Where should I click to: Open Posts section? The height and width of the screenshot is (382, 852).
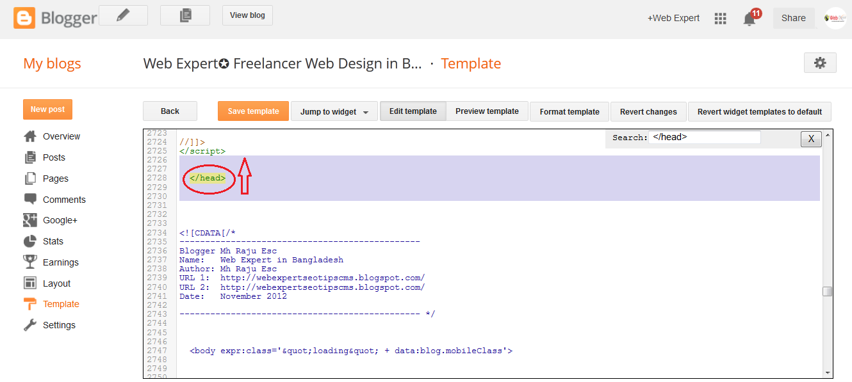[x=54, y=157]
